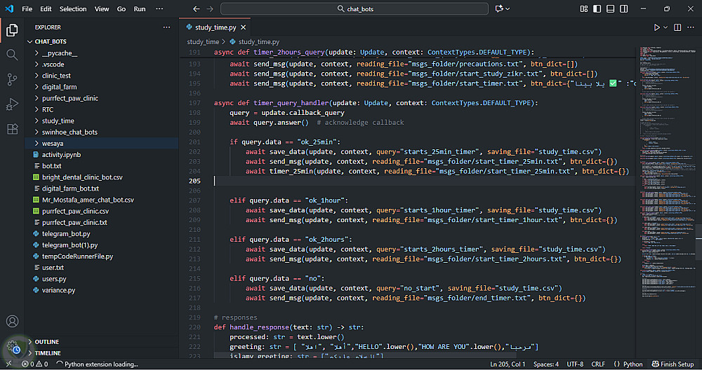Open the Source Control view
This screenshot has width=702, height=370.
[12, 79]
